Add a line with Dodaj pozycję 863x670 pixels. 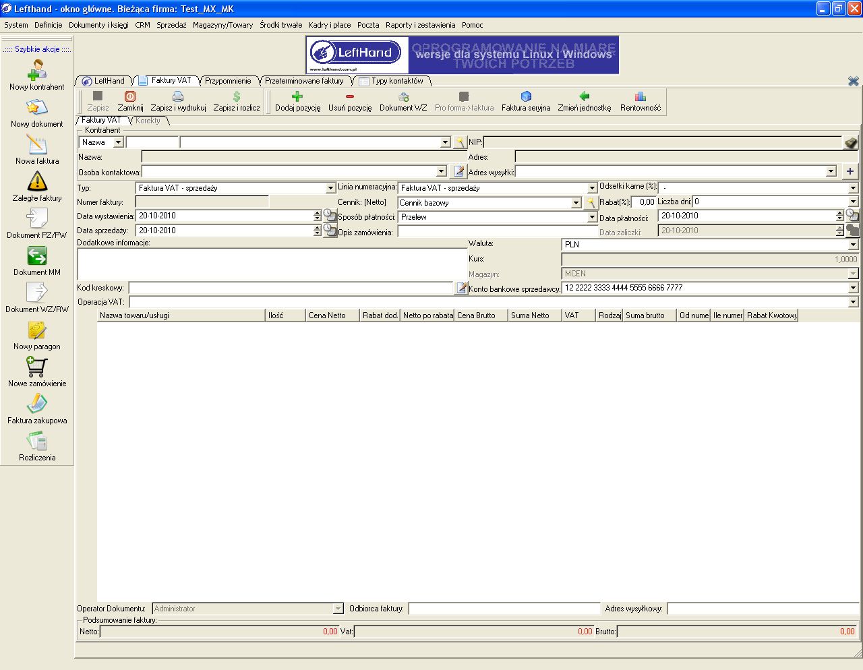[x=297, y=101]
